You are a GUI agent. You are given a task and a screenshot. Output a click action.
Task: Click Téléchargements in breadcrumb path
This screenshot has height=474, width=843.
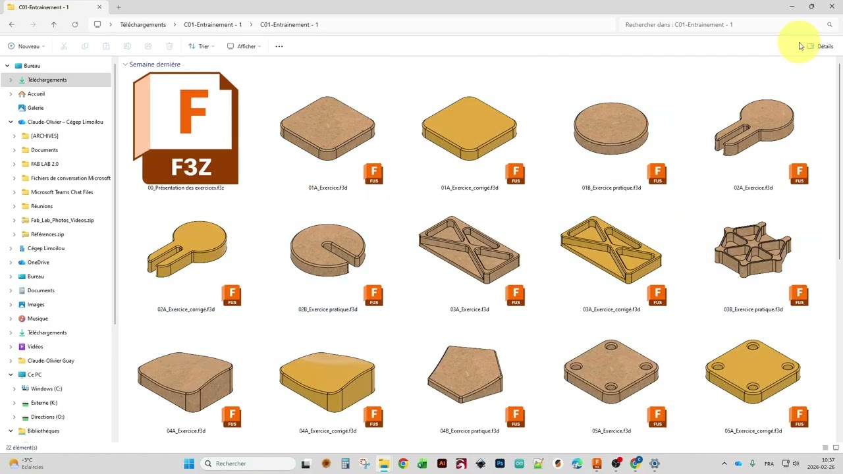pyautogui.click(x=143, y=24)
